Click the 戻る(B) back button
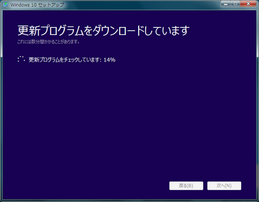 [186, 186]
